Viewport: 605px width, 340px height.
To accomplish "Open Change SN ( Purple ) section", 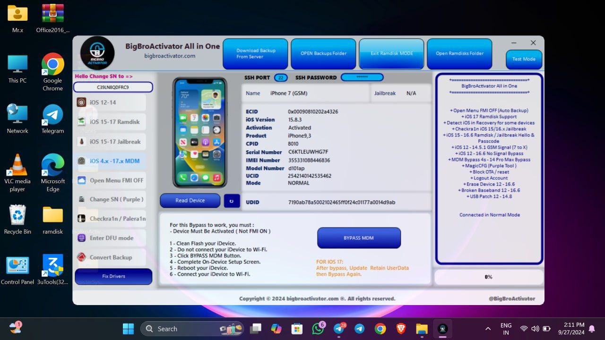I will pyautogui.click(x=110, y=199).
